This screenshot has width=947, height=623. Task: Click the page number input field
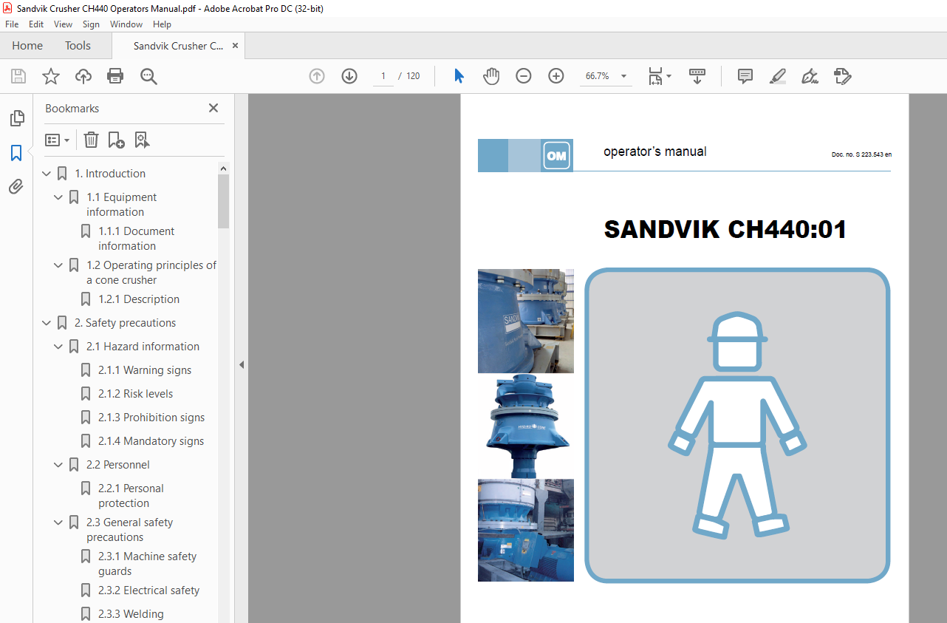pos(383,75)
